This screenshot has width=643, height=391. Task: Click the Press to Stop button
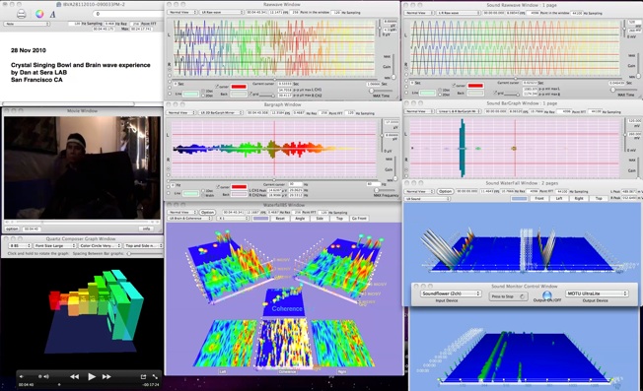click(508, 296)
